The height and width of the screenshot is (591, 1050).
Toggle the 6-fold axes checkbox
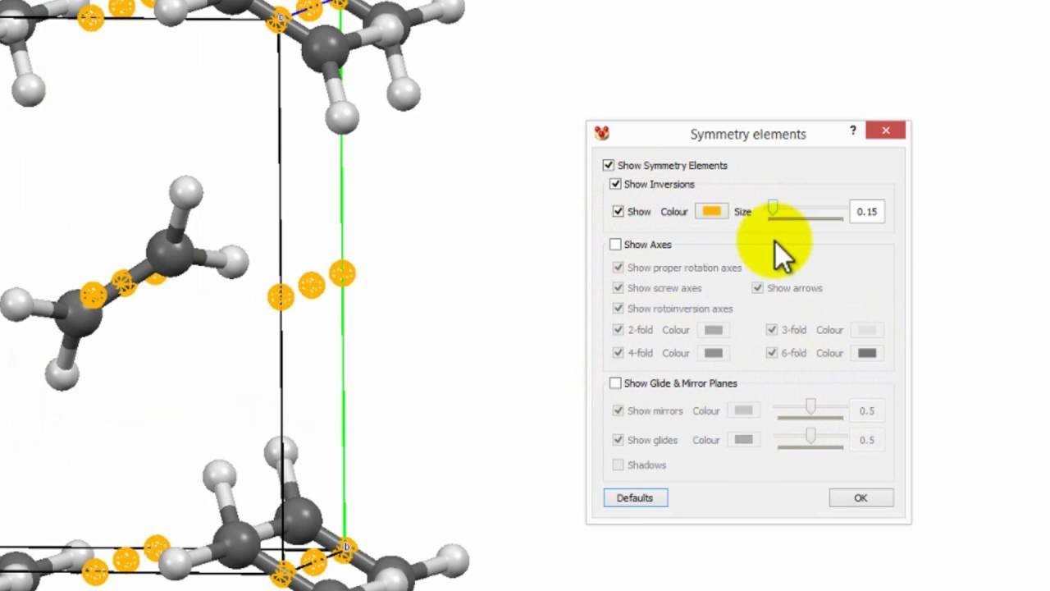[x=771, y=352]
